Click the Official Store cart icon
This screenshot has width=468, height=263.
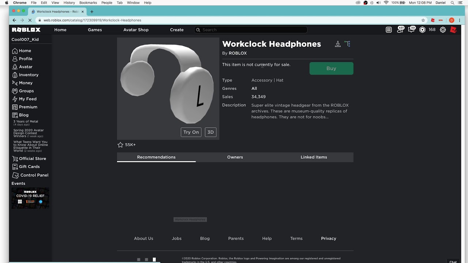15,159
